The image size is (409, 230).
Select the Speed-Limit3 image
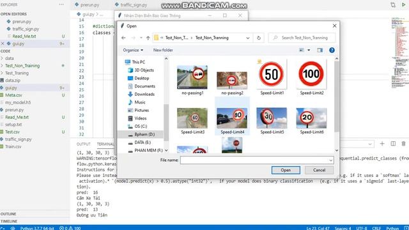point(192,121)
